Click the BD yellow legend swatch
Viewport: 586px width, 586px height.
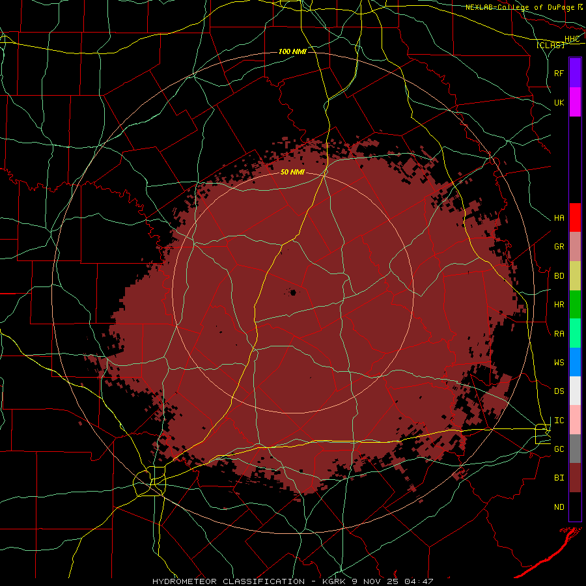tap(575, 276)
